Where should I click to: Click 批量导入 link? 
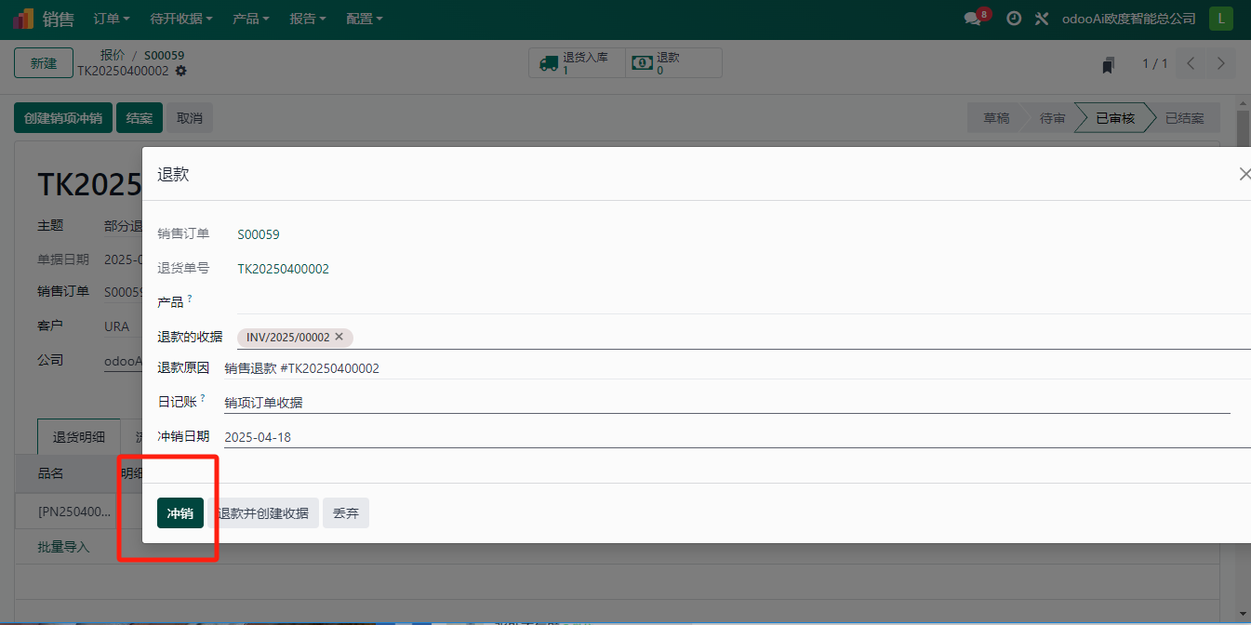coord(63,547)
